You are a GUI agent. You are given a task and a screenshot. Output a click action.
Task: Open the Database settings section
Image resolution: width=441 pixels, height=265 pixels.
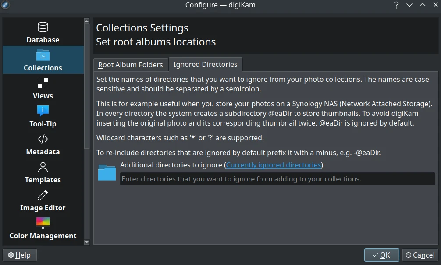pyautogui.click(x=43, y=33)
